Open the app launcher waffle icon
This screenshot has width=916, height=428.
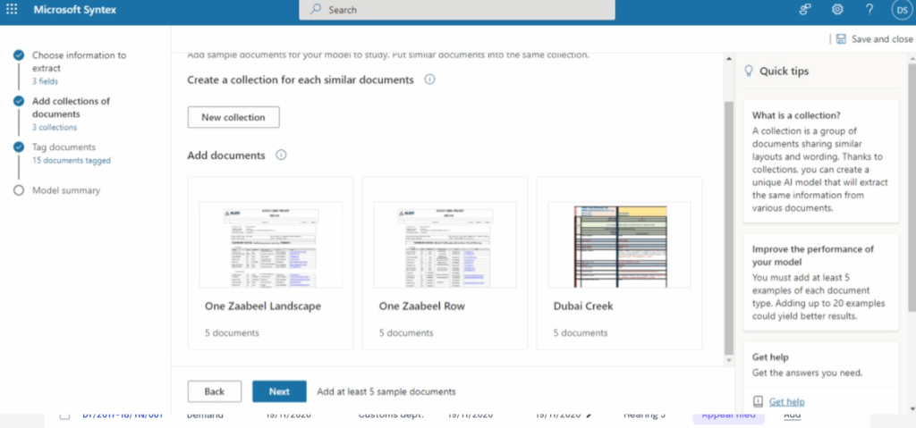tap(11, 10)
